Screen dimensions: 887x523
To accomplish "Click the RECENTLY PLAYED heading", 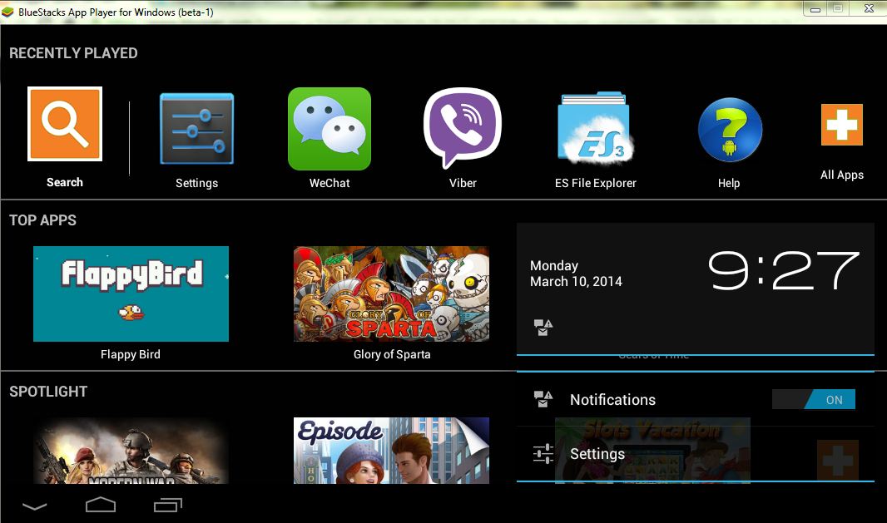I will pyautogui.click(x=73, y=53).
